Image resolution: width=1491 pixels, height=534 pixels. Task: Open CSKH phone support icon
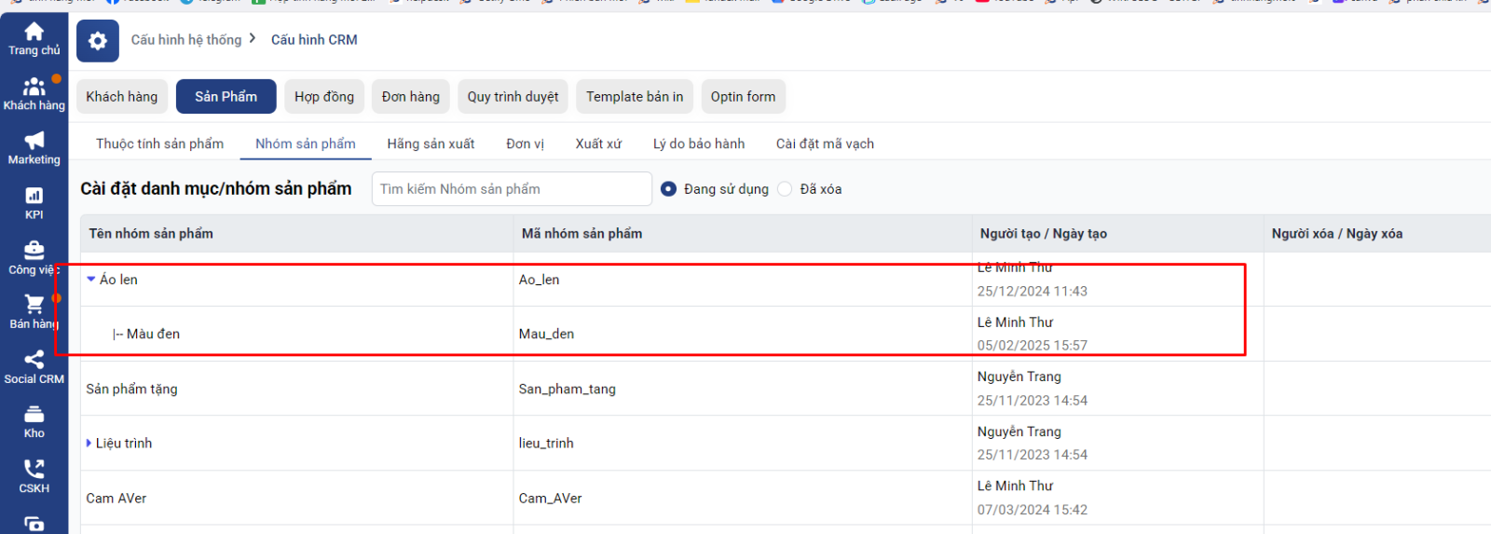(x=34, y=469)
